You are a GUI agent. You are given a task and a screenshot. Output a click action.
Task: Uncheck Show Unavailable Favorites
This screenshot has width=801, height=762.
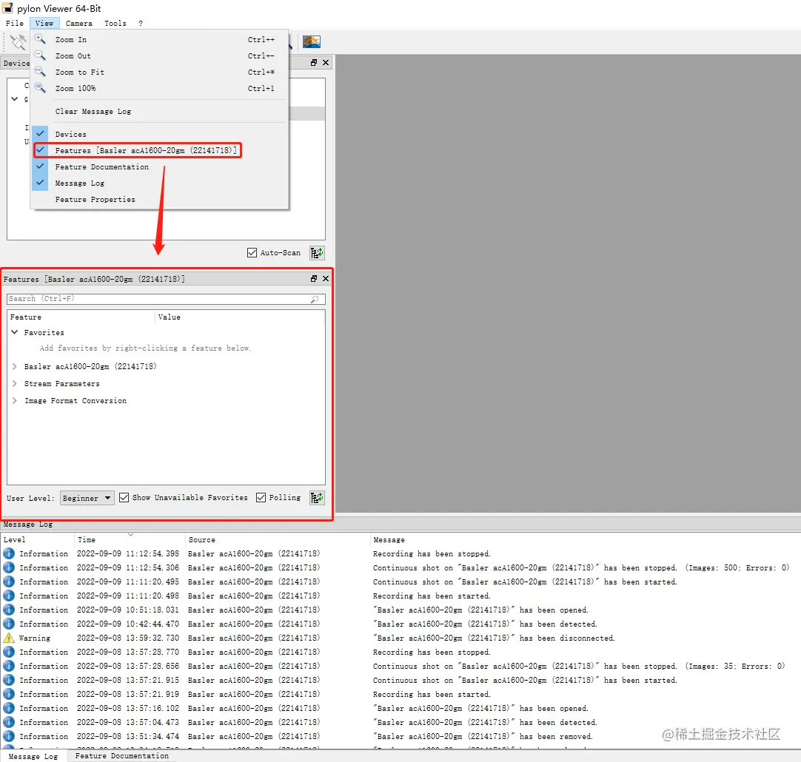pos(124,498)
